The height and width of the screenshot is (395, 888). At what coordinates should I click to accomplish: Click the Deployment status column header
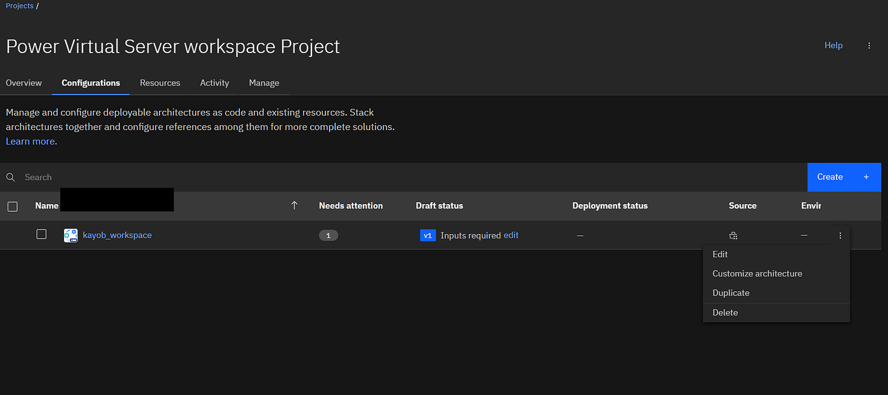(610, 206)
